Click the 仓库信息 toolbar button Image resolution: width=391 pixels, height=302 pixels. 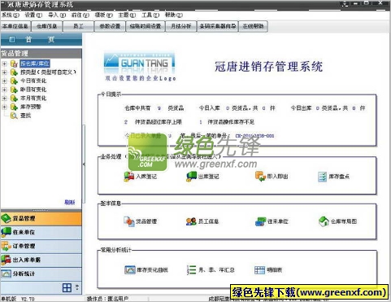pos(47,26)
